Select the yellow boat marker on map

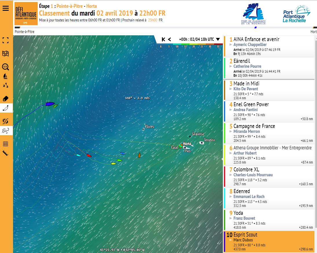click(x=113, y=164)
